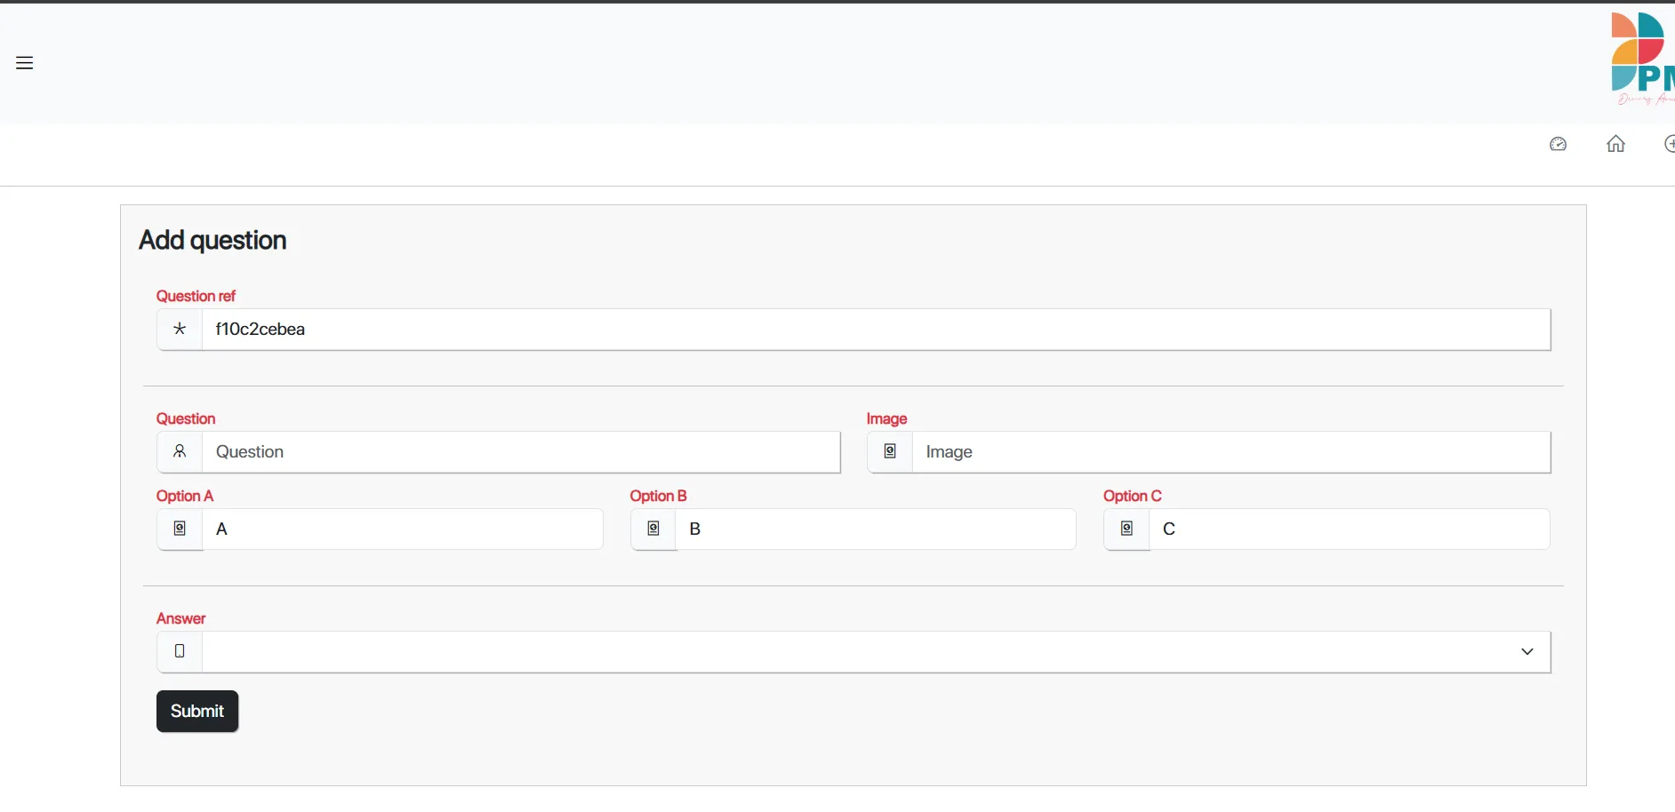Focus the Question ref input field
The width and height of the screenshot is (1675, 812).
pos(875,330)
